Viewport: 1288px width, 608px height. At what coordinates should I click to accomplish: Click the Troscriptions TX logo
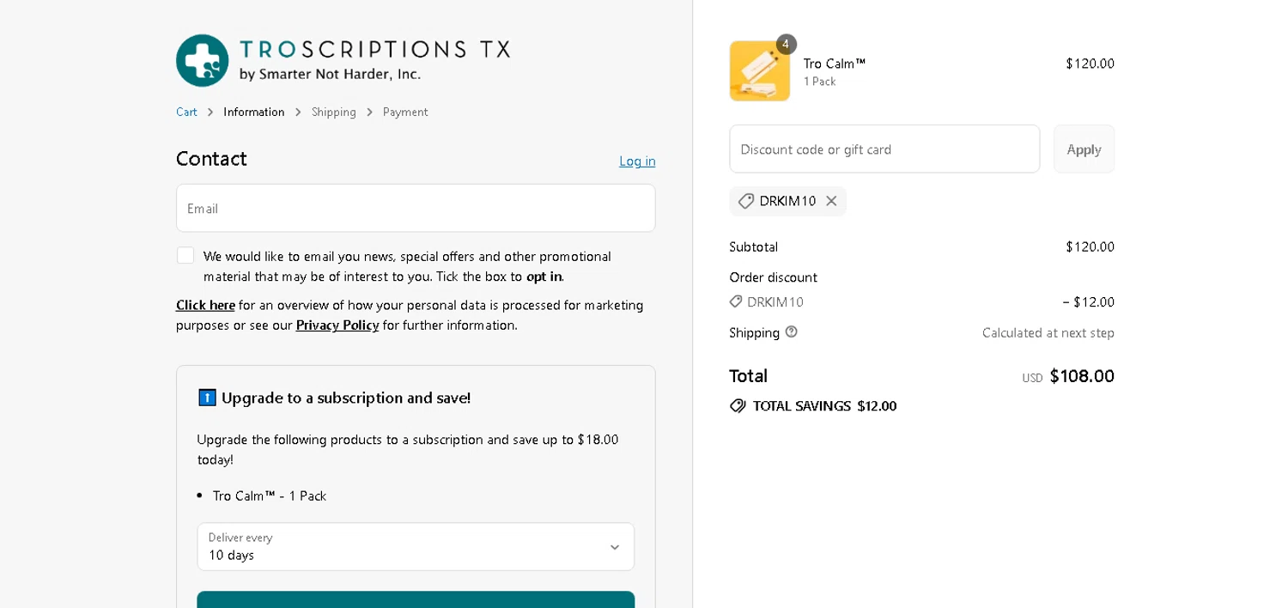[x=343, y=60]
